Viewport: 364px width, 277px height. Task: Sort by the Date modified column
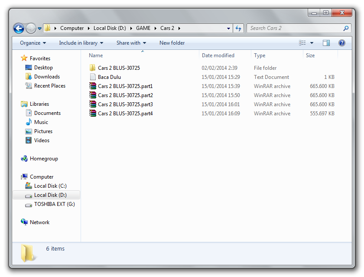click(x=225, y=55)
